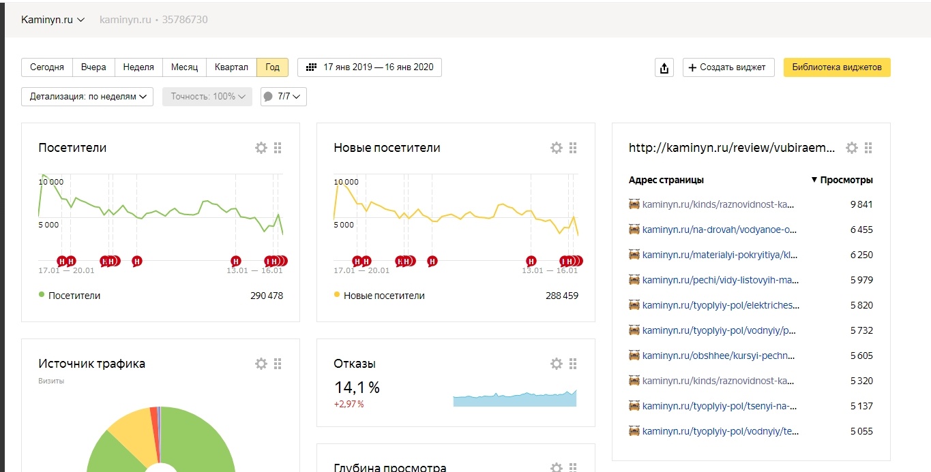The width and height of the screenshot is (931, 472).
Task: Click the Отказы value 14,1 %
Action: pyautogui.click(x=357, y=388)
